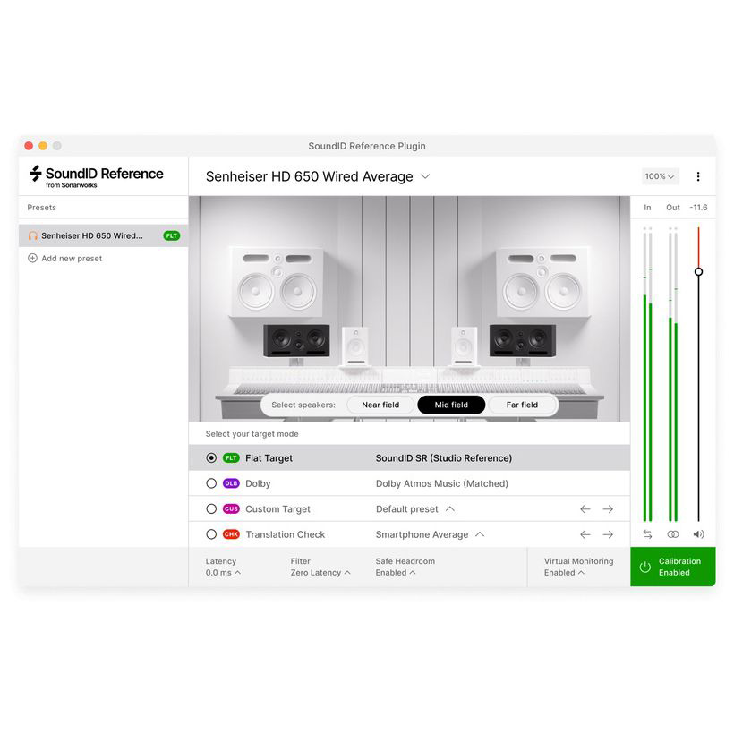Click the SoundID Reference logo
The image size is (734, 734).
pos(97,176)
